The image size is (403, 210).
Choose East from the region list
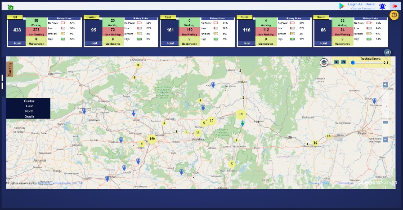pyautogui.click(x=29, y=106)
